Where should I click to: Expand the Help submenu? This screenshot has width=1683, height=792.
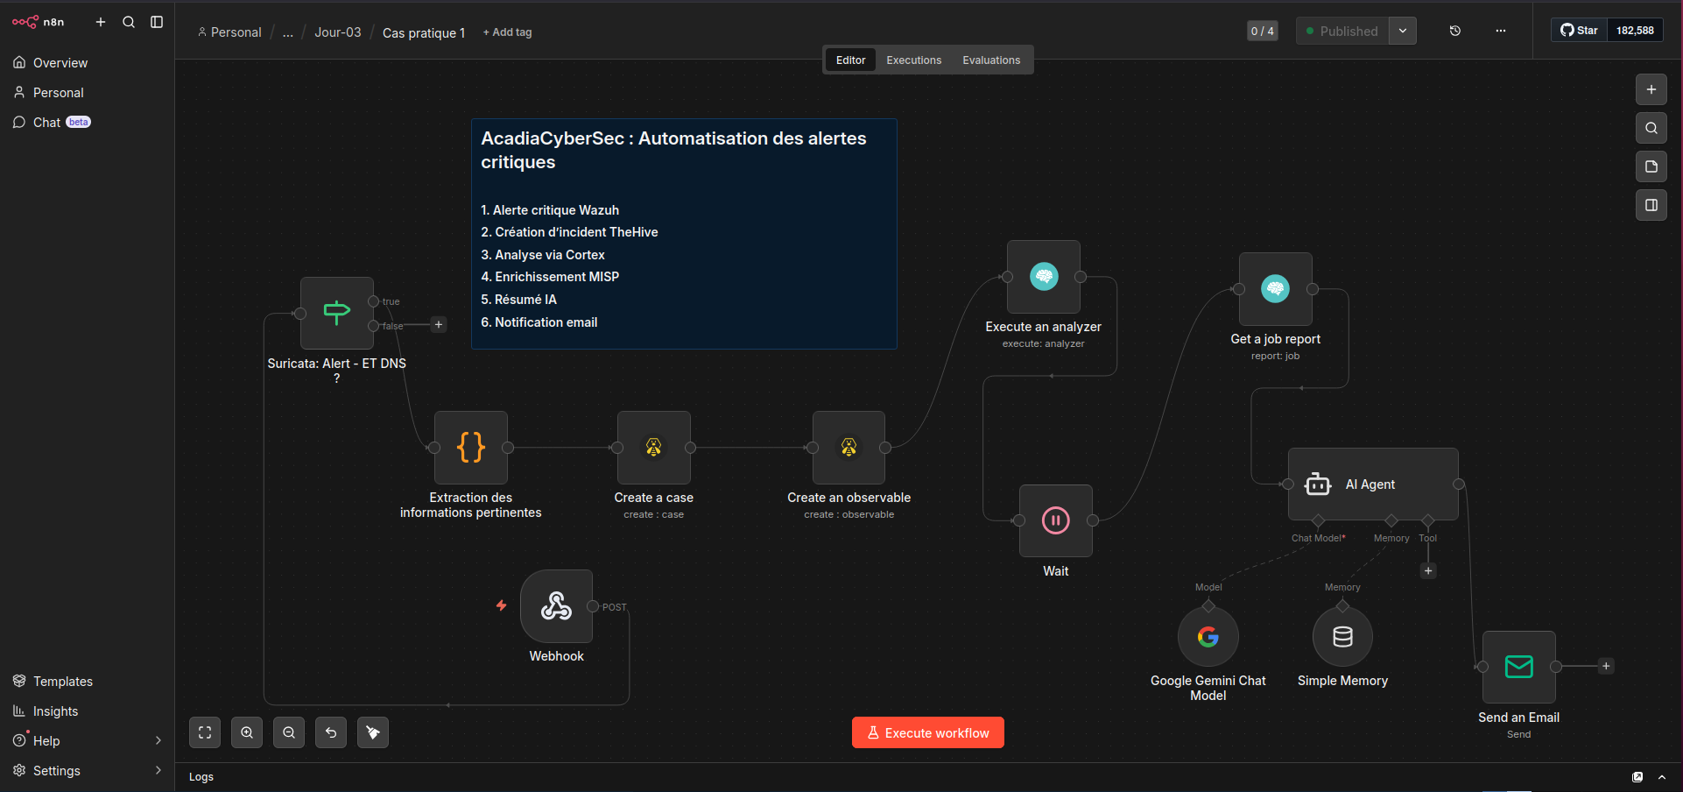[158, 741]
